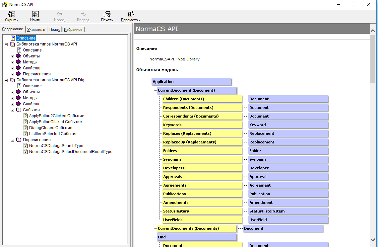Screen dimensions: 378x249
Task: Open the CurrentDocuments (Documents) link
Action: (197, 228)
